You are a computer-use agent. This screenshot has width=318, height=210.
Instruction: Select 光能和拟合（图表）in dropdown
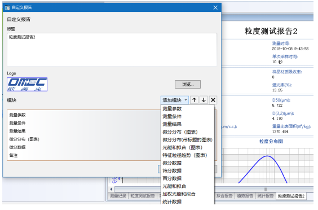[183, 147]
